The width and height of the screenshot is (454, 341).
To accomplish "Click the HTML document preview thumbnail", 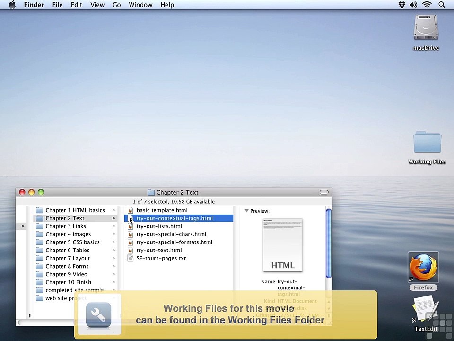I will click(282, 245).
